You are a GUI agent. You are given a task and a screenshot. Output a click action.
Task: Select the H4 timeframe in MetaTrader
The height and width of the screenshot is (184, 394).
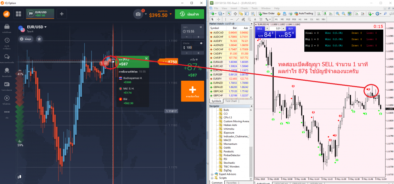[x=306, y=19]
